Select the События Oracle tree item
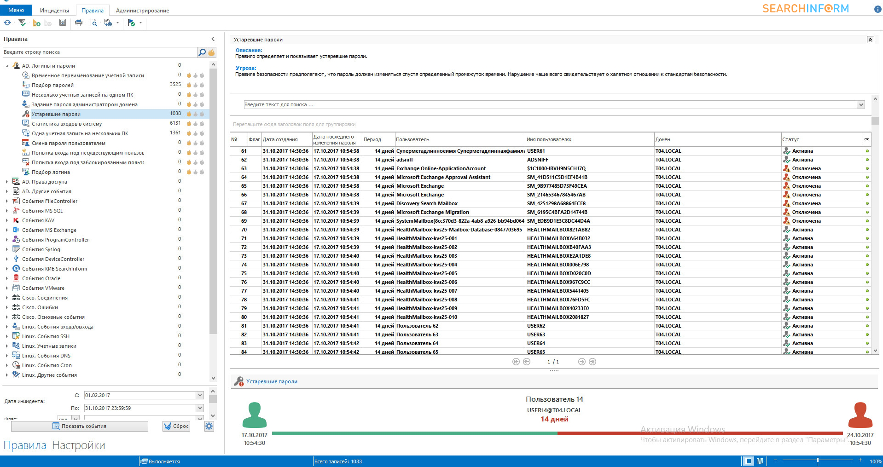This screenshot has height=467, width=883. pyautogui.click(x=41, y=278)
